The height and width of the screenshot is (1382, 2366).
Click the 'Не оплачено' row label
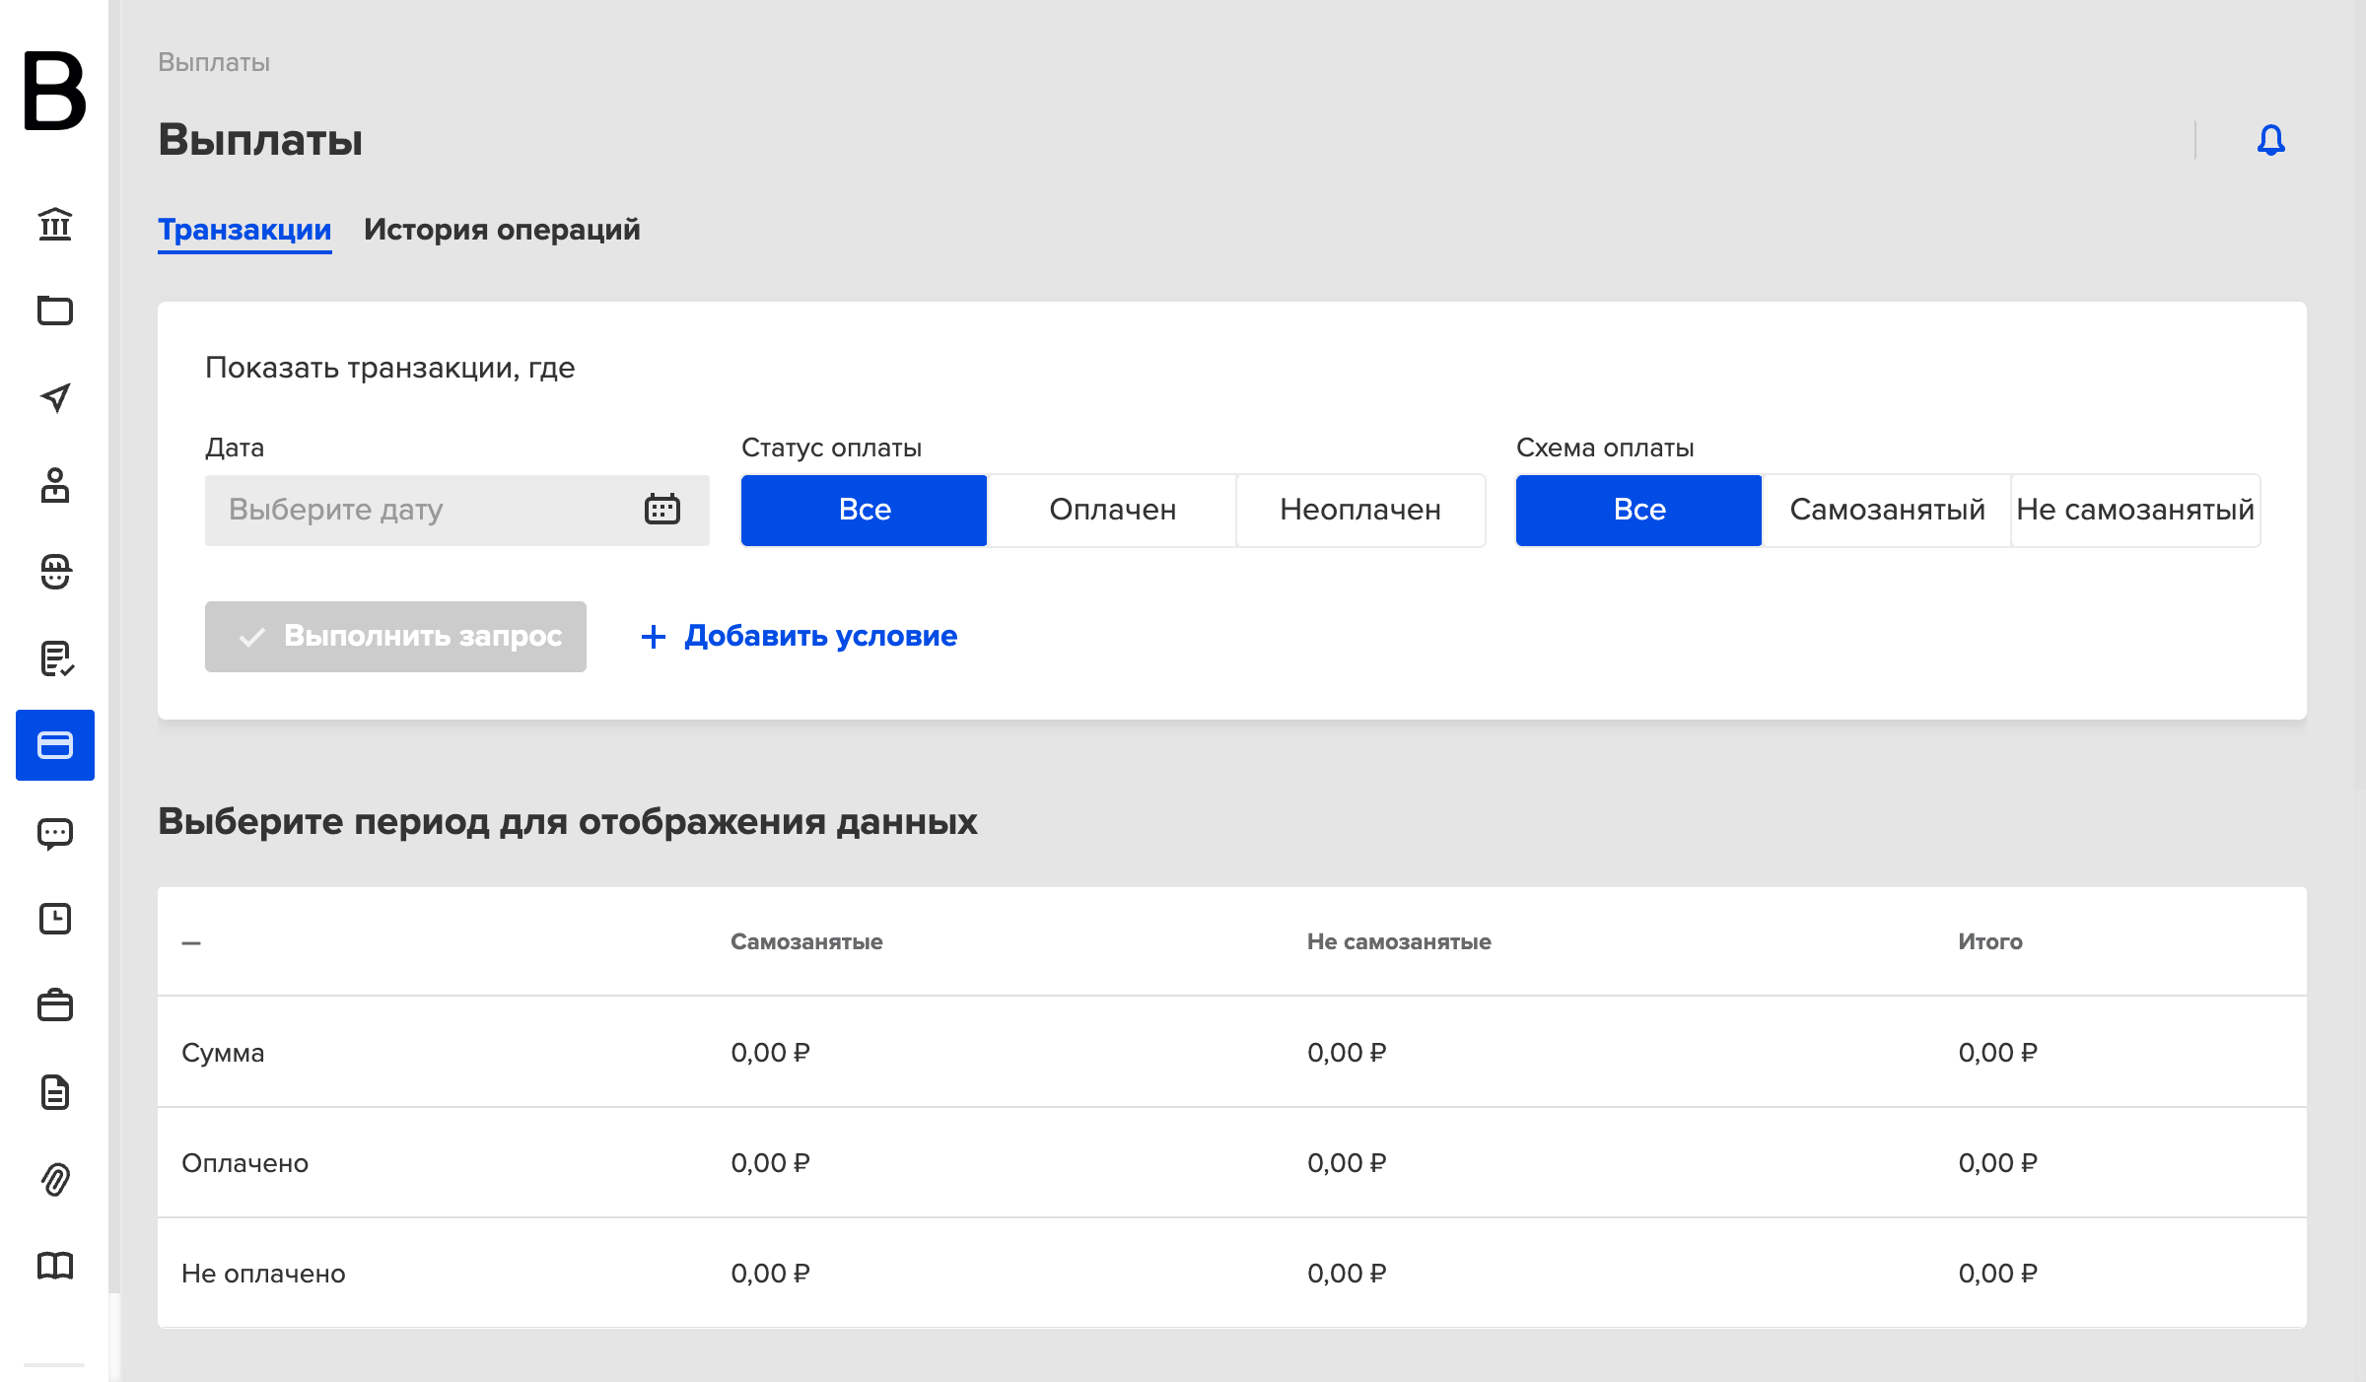[263, 1274]
